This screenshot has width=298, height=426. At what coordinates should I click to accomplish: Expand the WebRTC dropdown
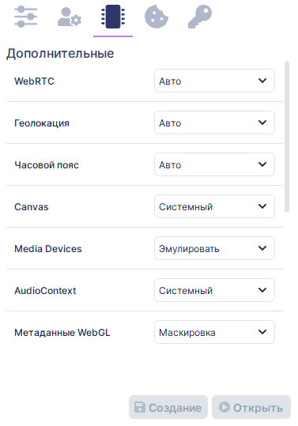coord(214,81)
